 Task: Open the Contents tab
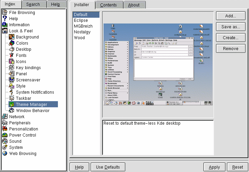coord(108,5)
